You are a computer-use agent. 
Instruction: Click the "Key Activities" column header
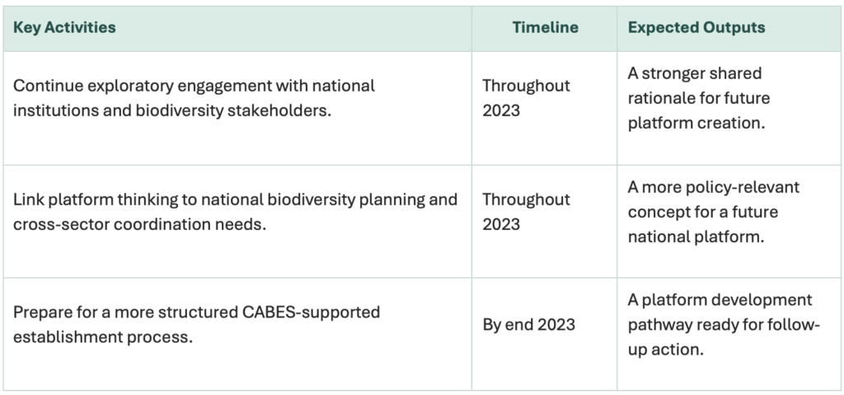(x=64, y=28)
